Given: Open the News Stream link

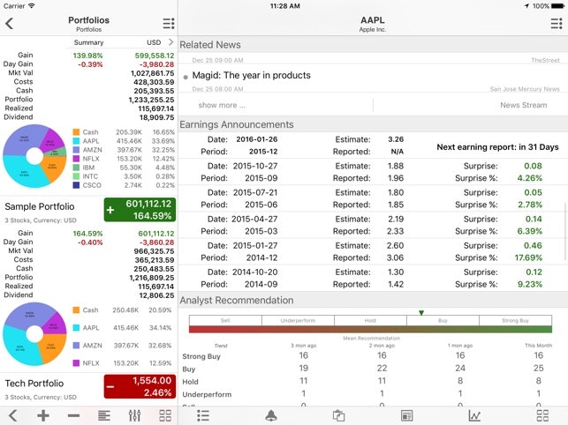Looking at the screenshot, I should pyautogui.click(x=523, y=105).
